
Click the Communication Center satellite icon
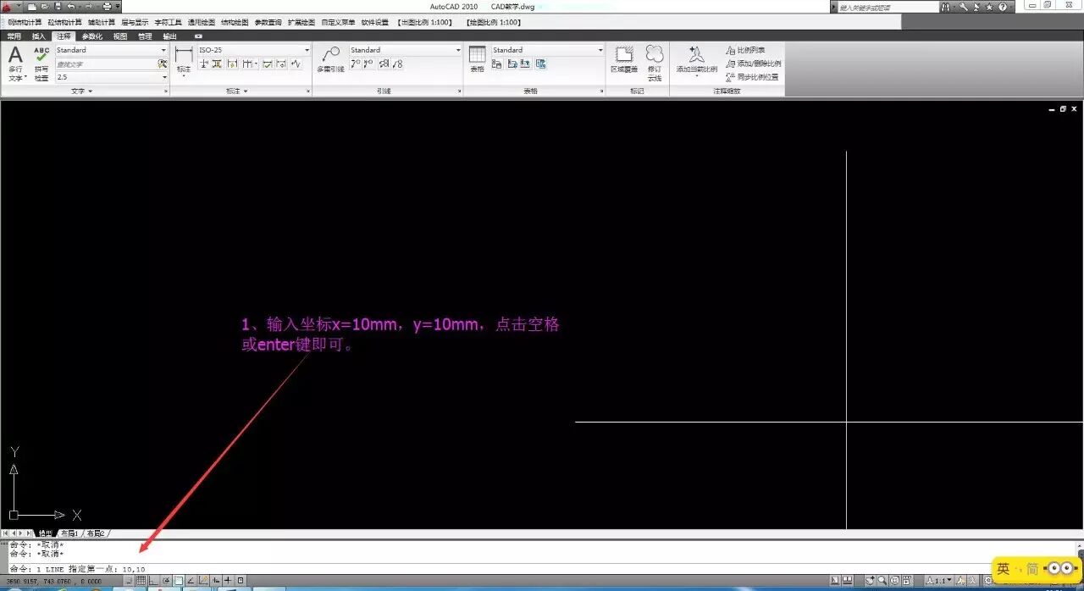click(976, 7)
